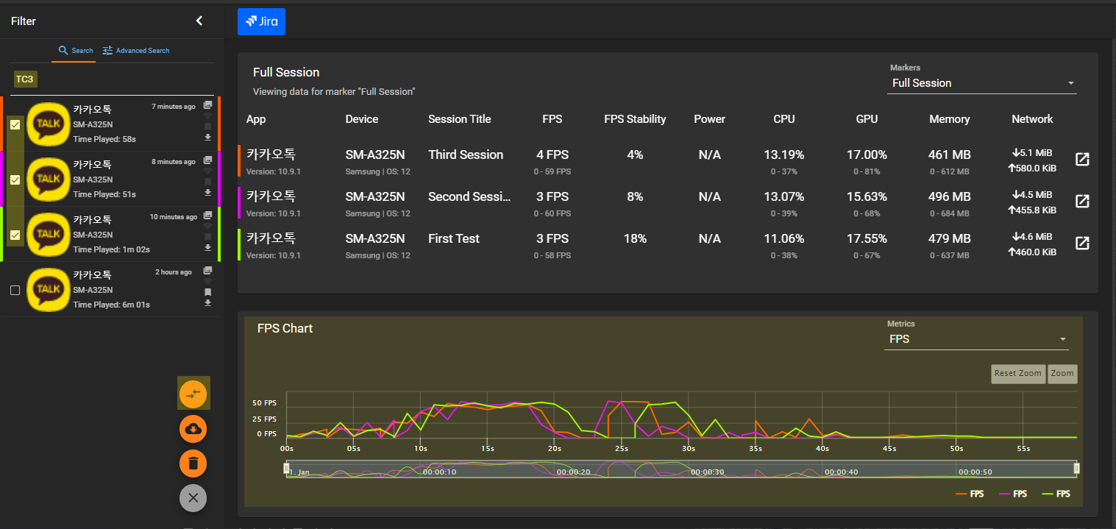1116x529 pixels.
Task: Uncheck the 1m 02s session checkbox
Action: coord(15,235)
